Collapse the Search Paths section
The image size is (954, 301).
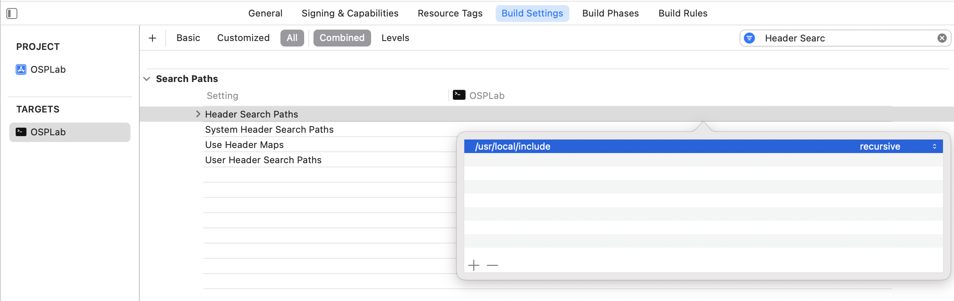click(147, 79)
